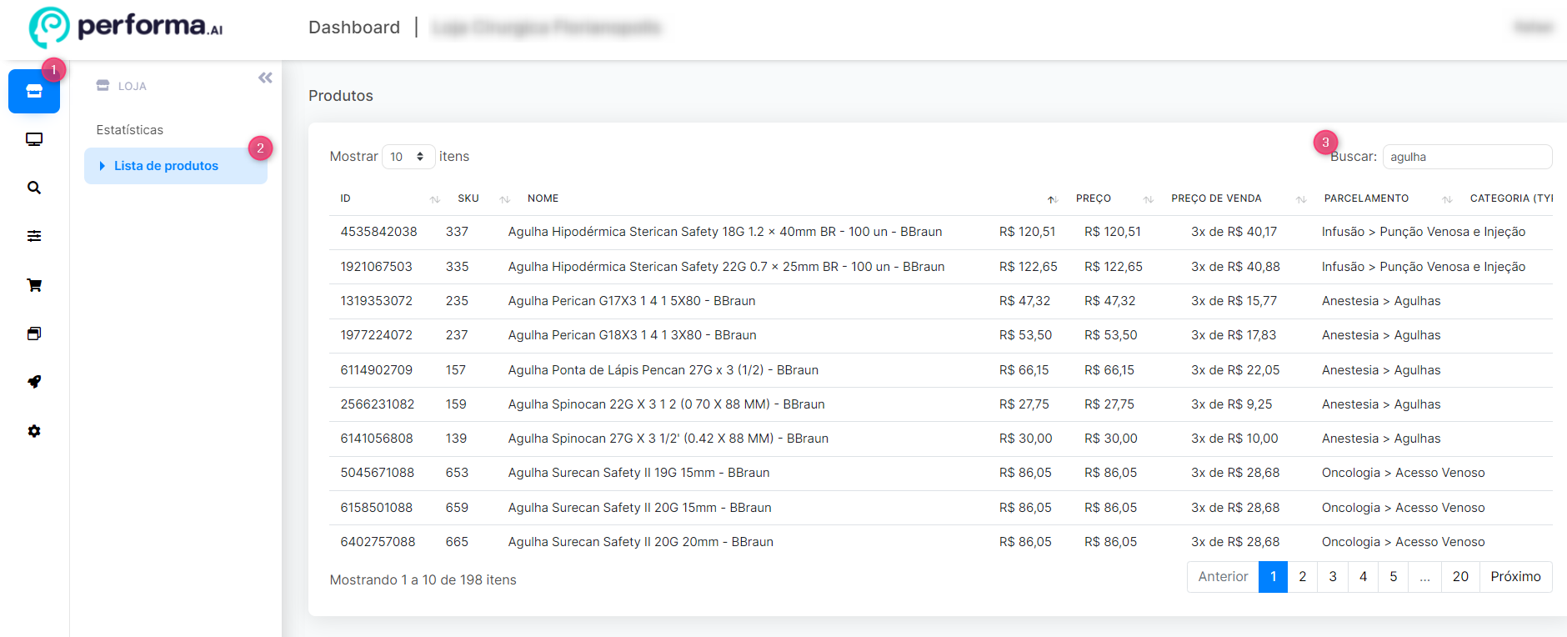Jump to pagination page 5
The image size is (1567, 637).
(1393, 577)
